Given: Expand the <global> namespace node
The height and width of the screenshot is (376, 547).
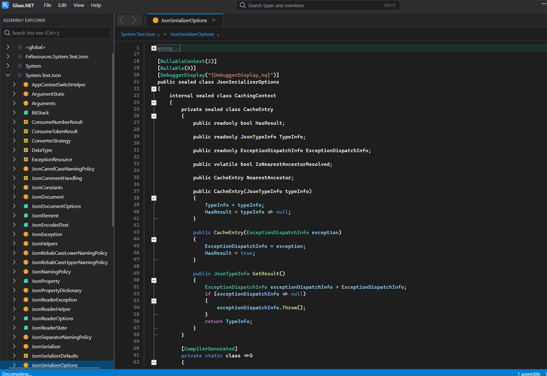Looking at the screenshot, I should pyautogui.click(x=8, y=47).
